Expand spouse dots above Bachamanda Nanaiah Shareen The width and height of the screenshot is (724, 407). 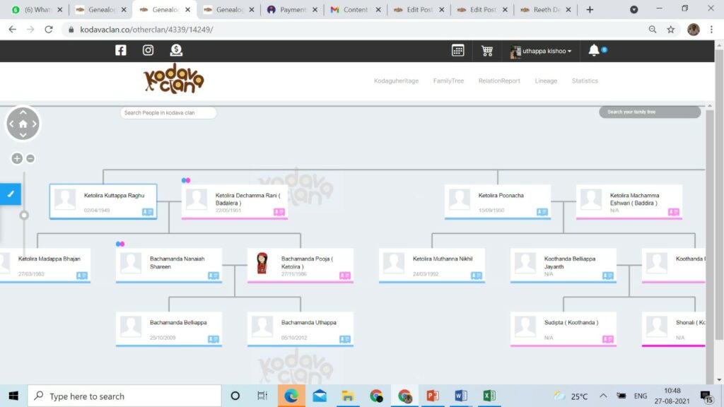pyautogui.click(x=120, y=244)
